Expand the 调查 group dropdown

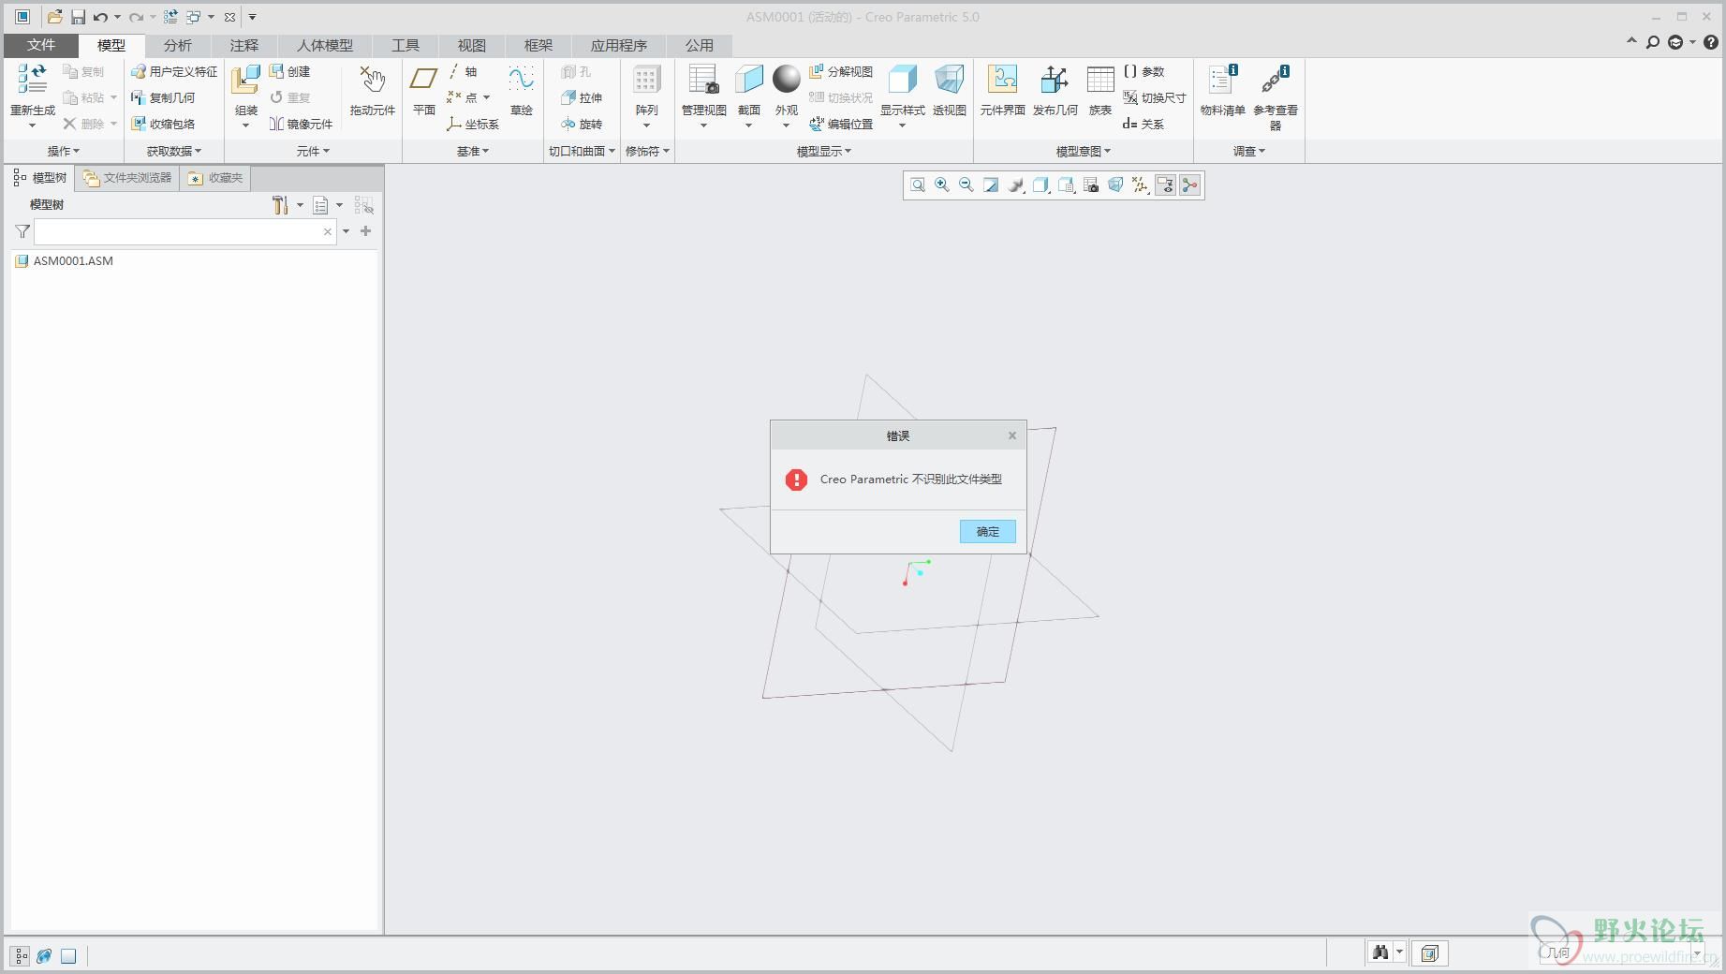click(1249, 151)
